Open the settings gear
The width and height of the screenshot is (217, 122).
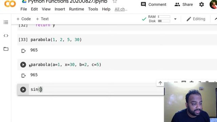[201, 4]
